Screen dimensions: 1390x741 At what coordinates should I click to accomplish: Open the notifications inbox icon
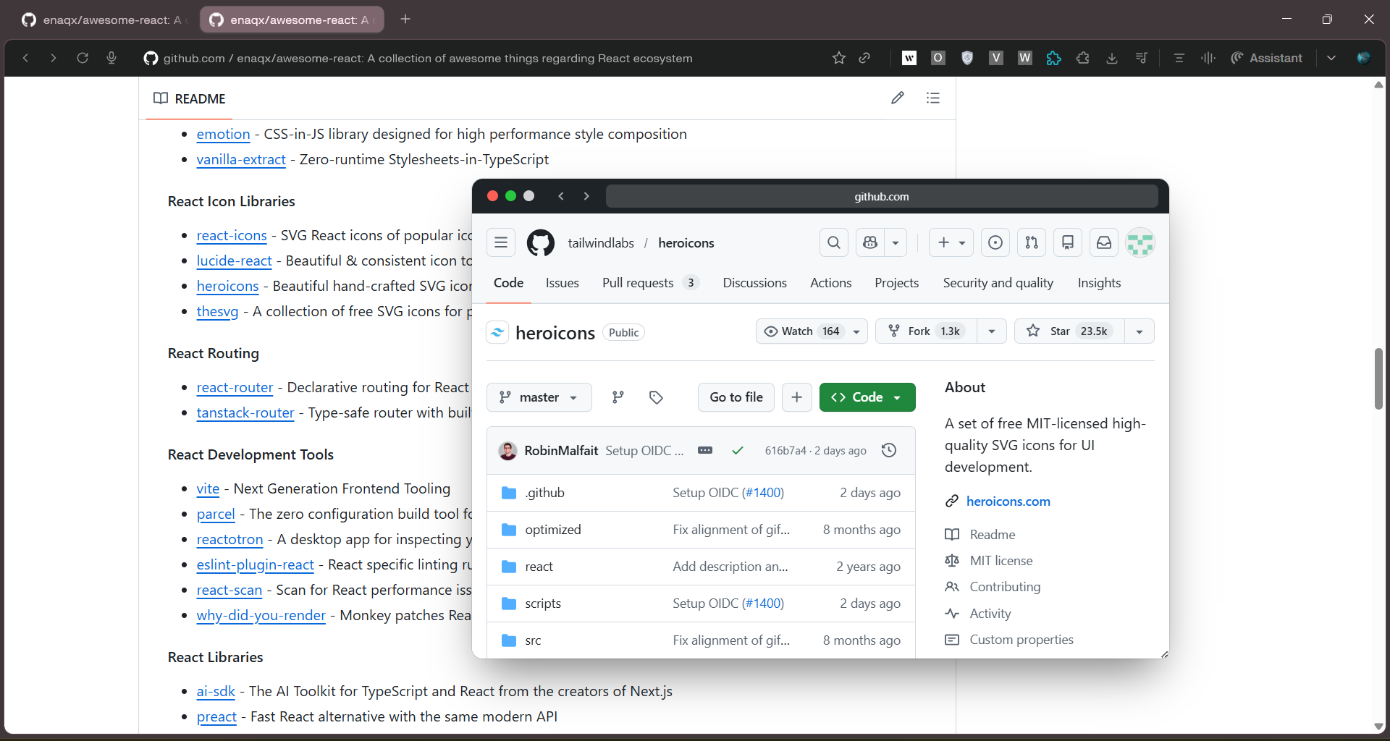tap(1104, 242)
